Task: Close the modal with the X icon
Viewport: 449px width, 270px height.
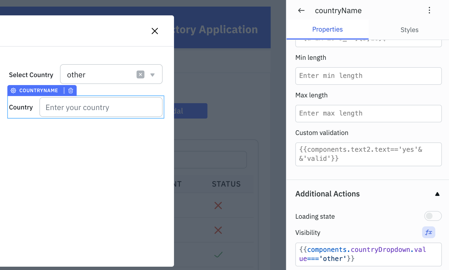Action: [155, 31]
